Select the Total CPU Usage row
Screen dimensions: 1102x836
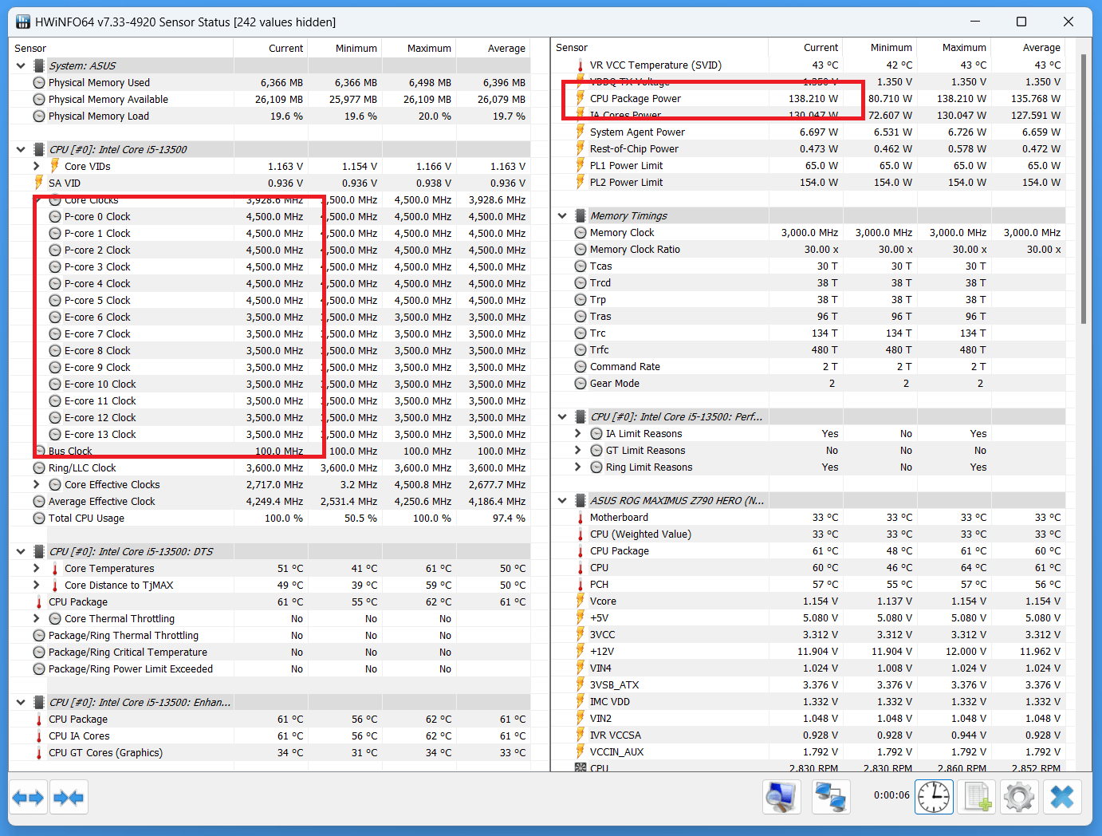click(86, 519)
